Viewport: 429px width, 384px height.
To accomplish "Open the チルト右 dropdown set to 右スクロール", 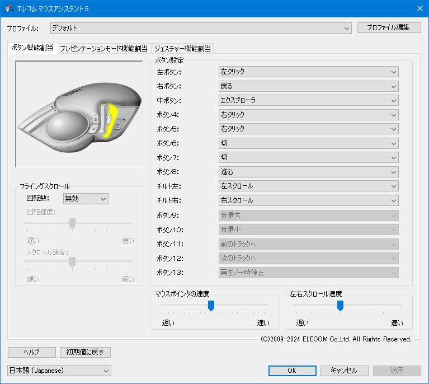I will click(x=308, y=200).
